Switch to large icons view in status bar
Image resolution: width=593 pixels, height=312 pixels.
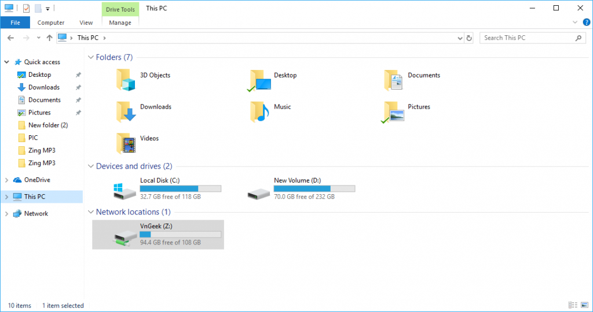[x=584, y=305]
